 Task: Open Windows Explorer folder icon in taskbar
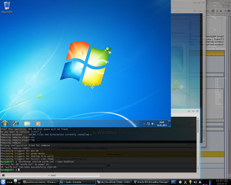pos(27,123)
